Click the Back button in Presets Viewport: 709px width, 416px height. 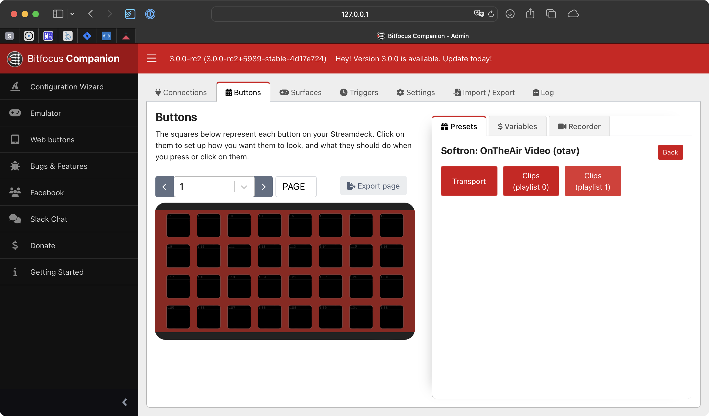pos(670,152)
